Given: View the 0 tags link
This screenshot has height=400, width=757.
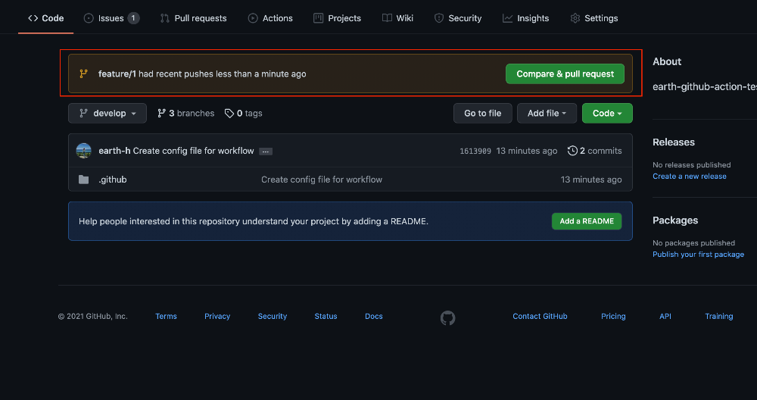Looking at the screenshot, I should click(243, 113).
